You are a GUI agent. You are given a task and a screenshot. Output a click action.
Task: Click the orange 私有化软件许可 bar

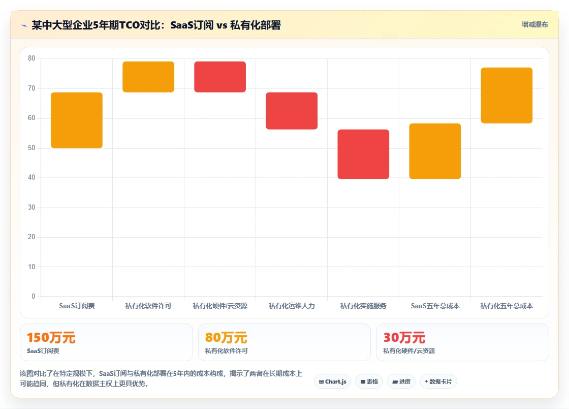148,77
